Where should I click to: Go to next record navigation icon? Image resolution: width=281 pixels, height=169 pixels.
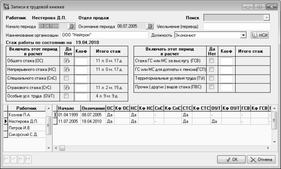21,159
